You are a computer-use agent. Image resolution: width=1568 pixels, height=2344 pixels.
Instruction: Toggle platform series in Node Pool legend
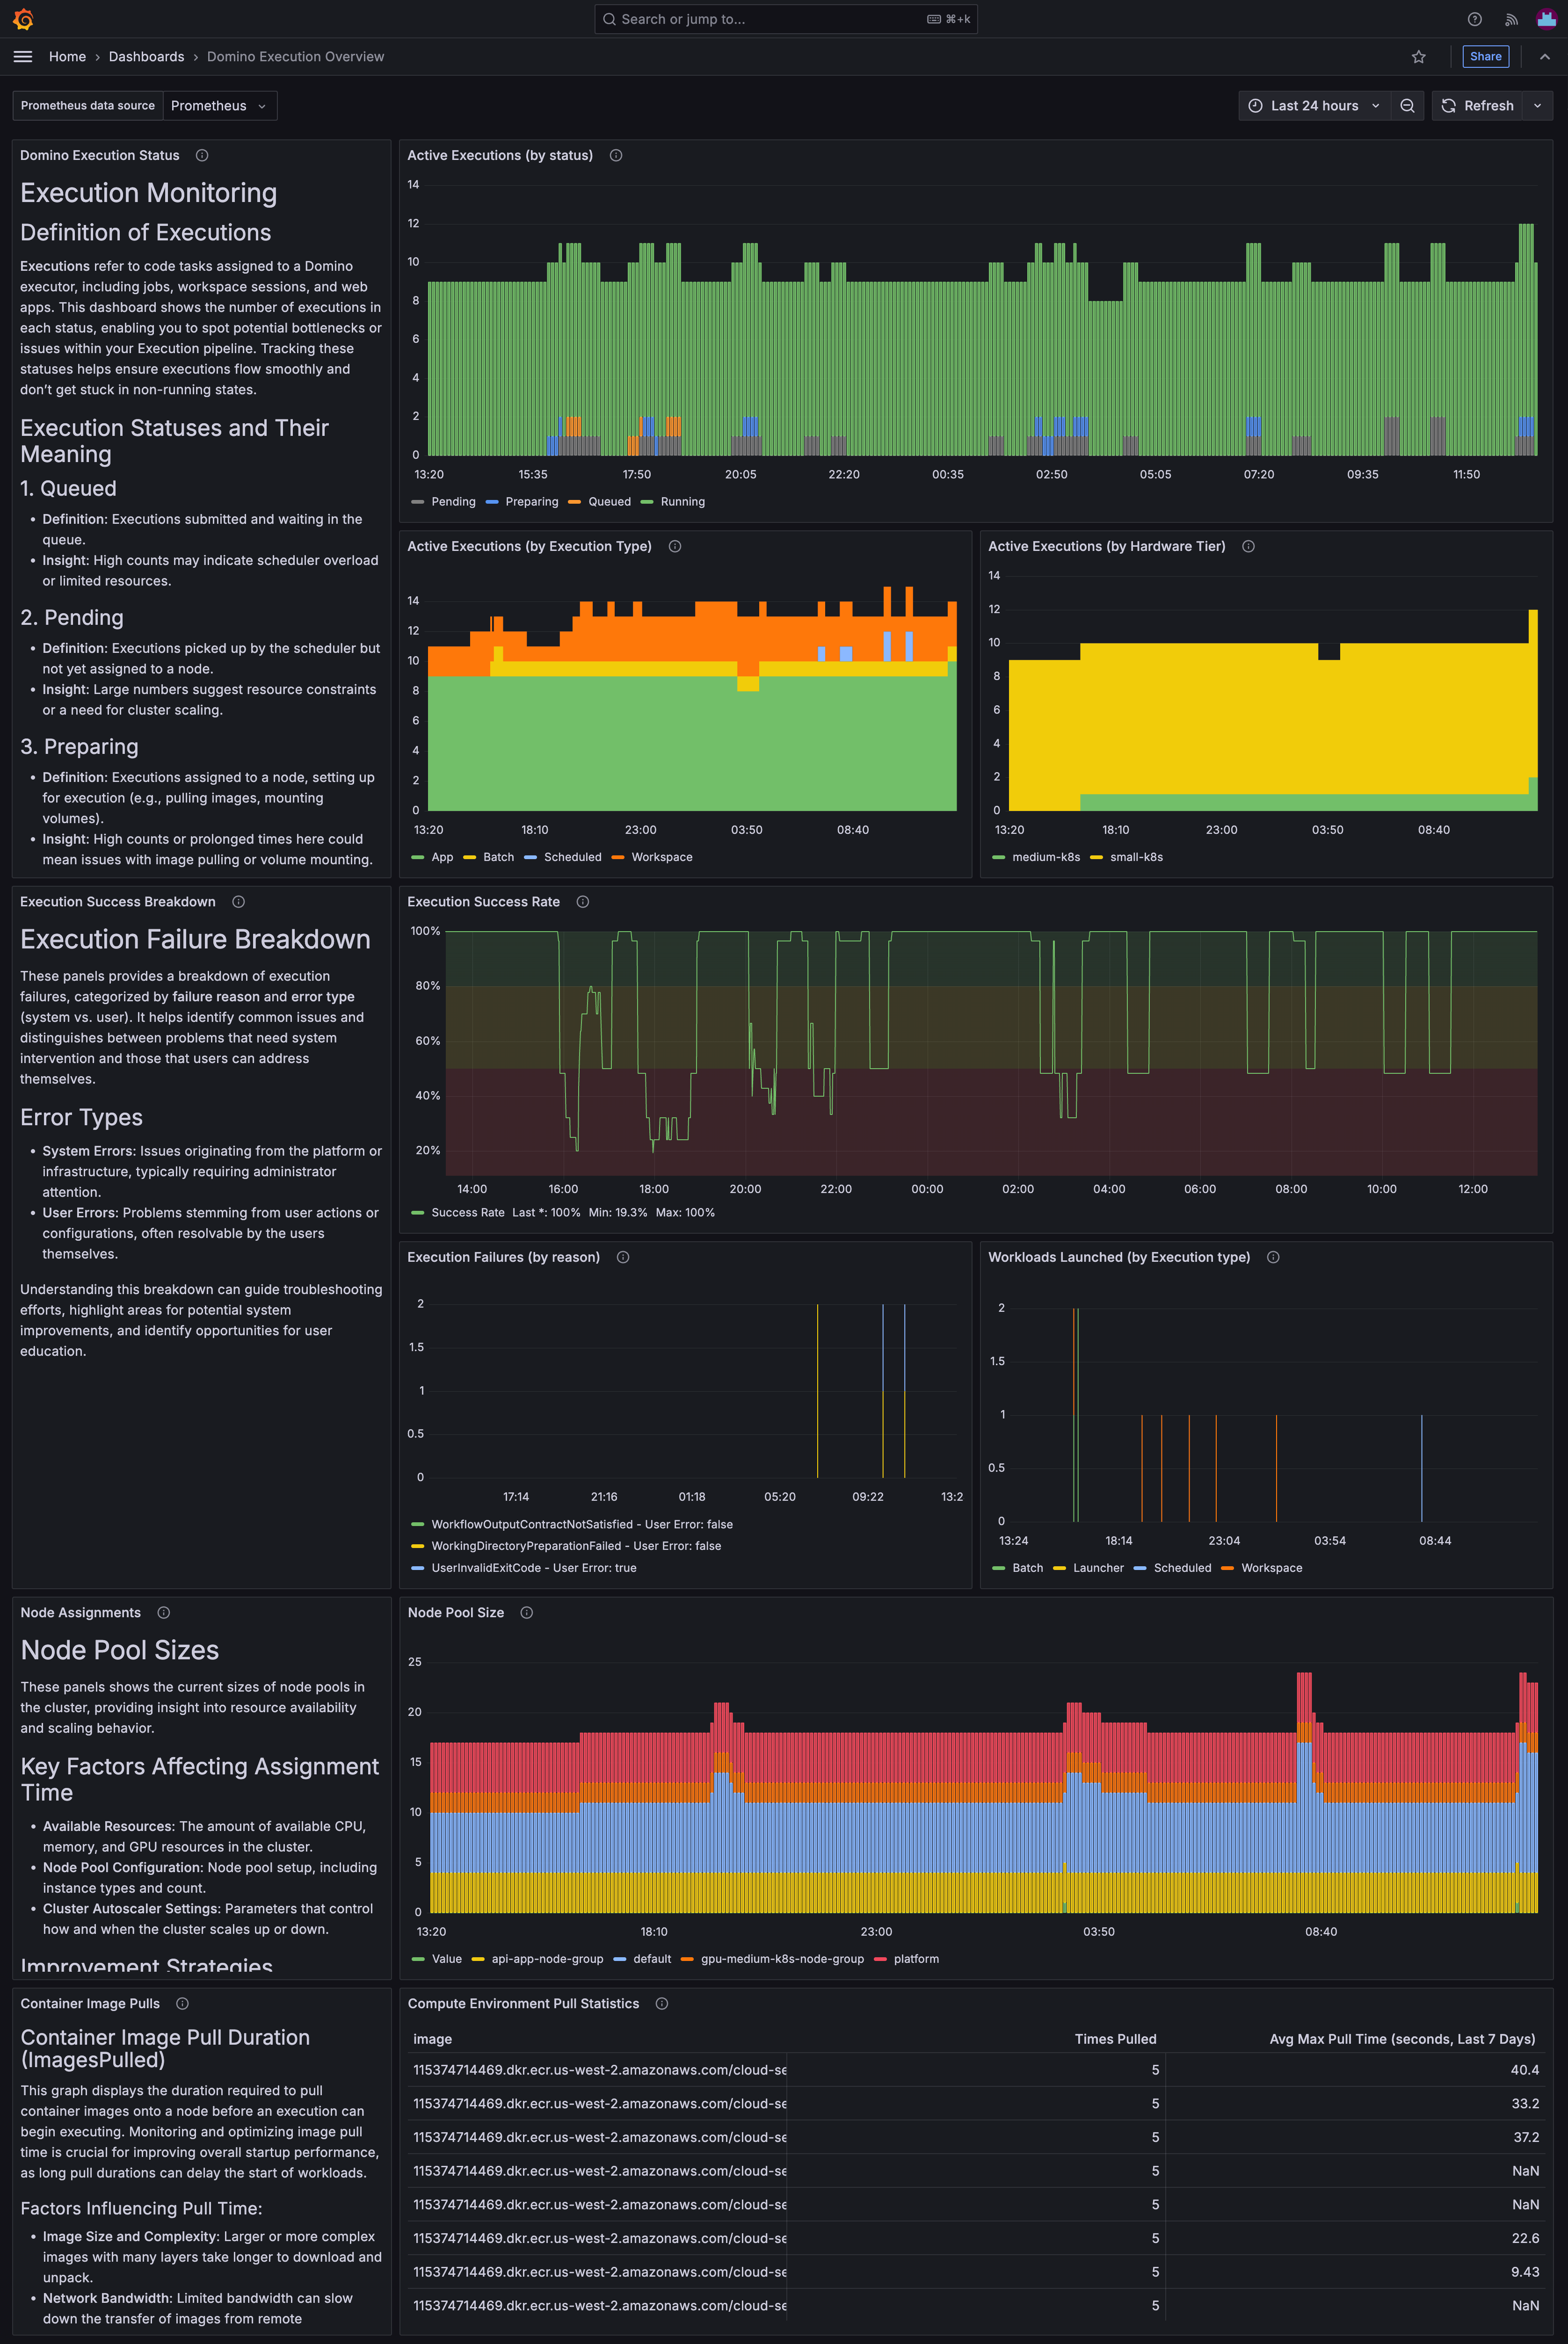tap(916, 1959)
